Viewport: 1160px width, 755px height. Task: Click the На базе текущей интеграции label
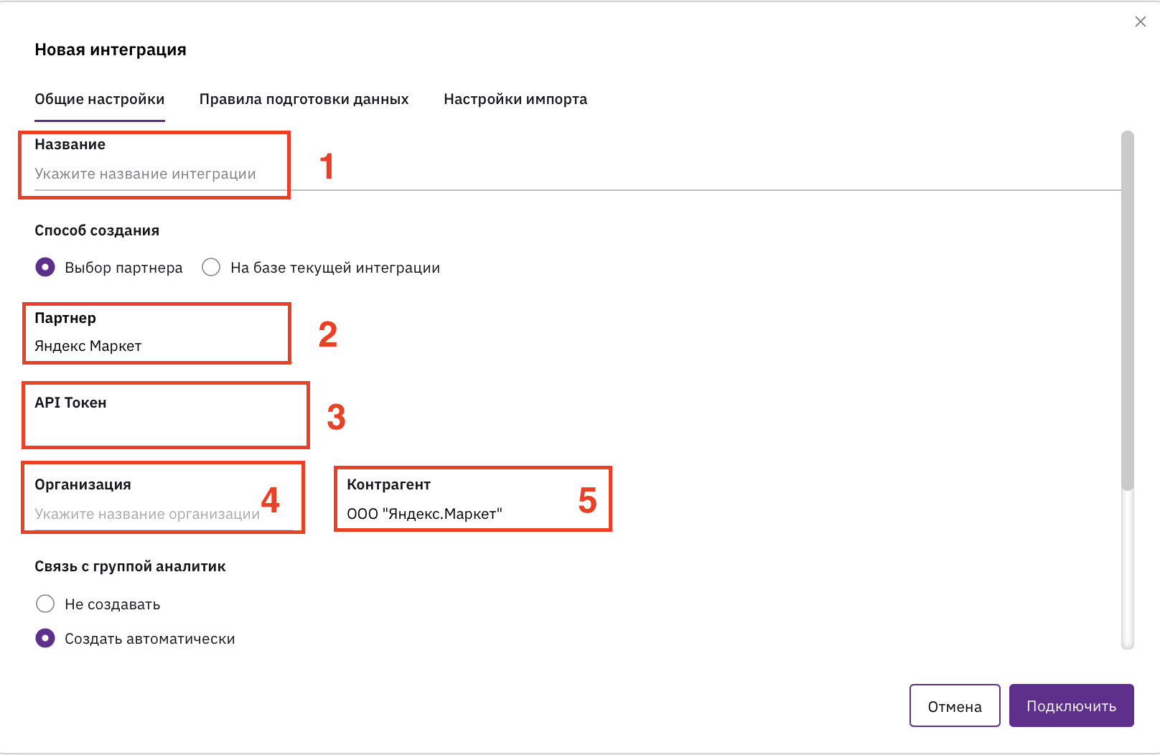click(335, 268)
